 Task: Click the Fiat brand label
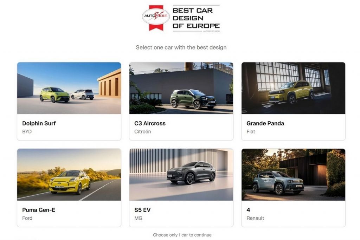251,132
